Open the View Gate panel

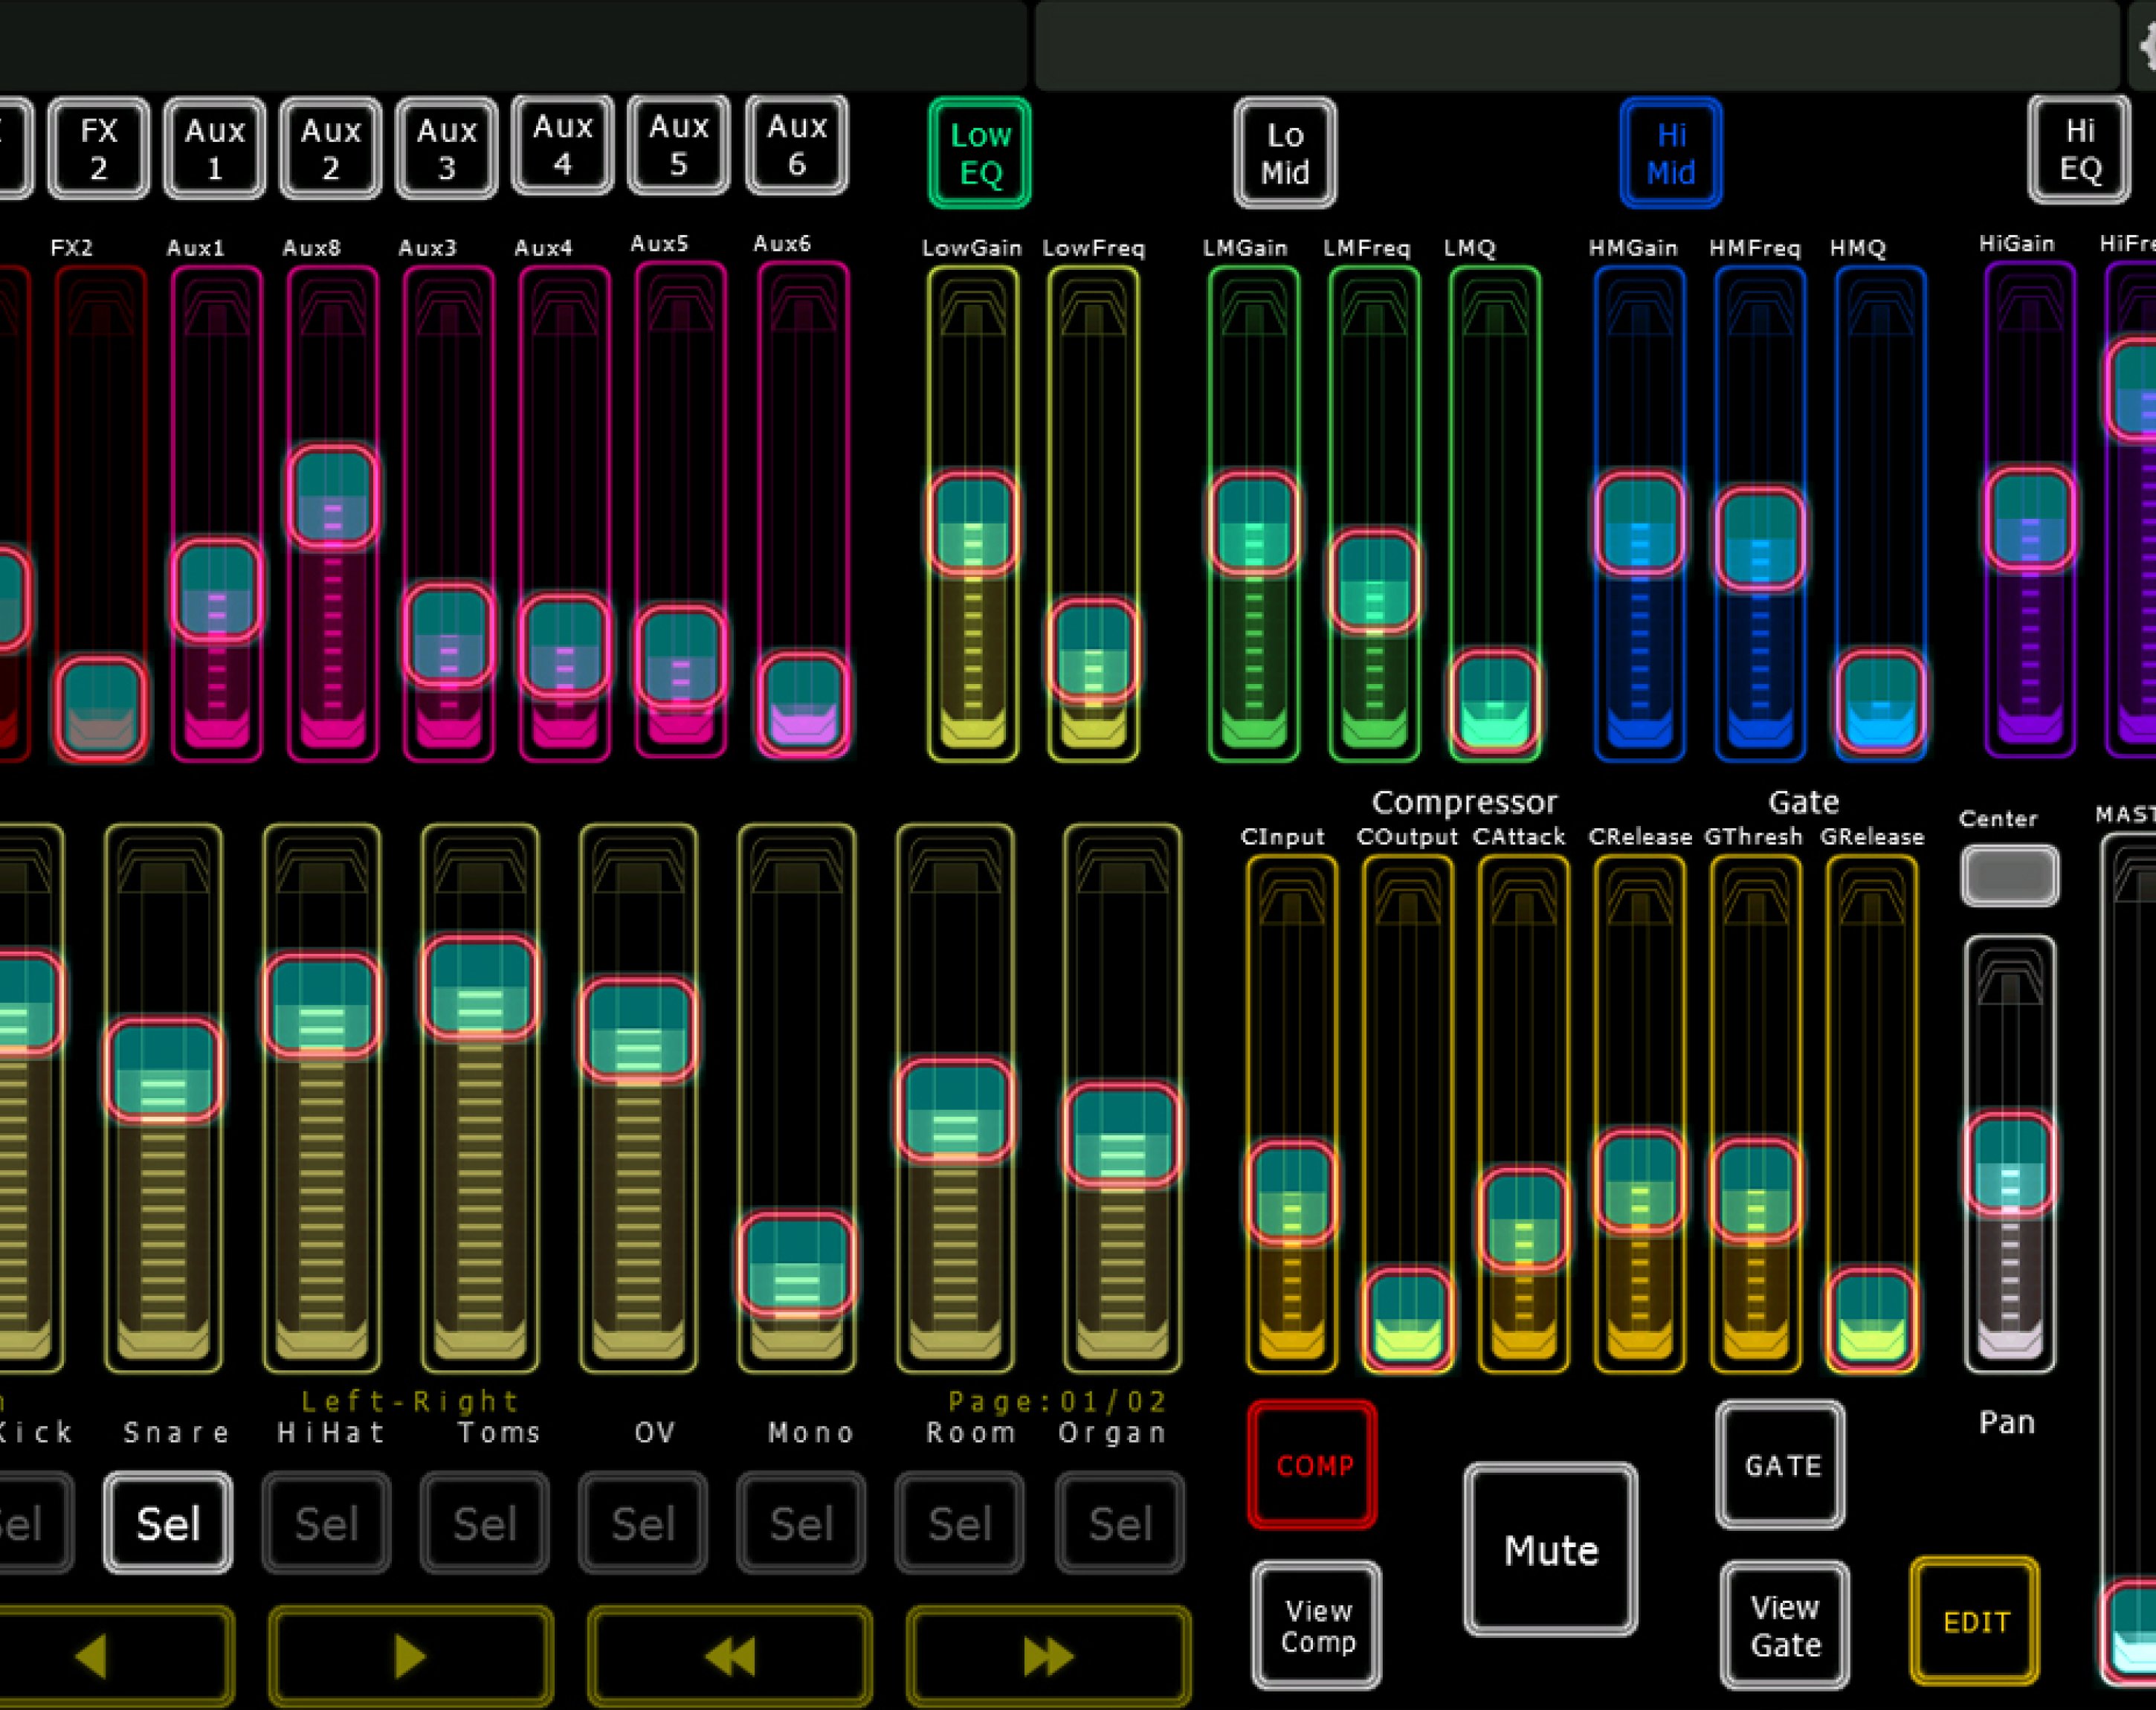[x=1785, y=1625]
